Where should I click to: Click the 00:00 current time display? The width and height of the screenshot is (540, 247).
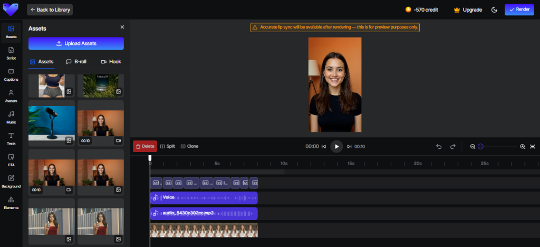[x=312, y=146]
